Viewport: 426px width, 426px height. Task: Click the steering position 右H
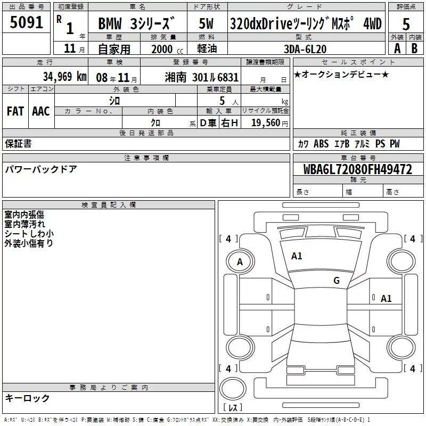point(230,123)
